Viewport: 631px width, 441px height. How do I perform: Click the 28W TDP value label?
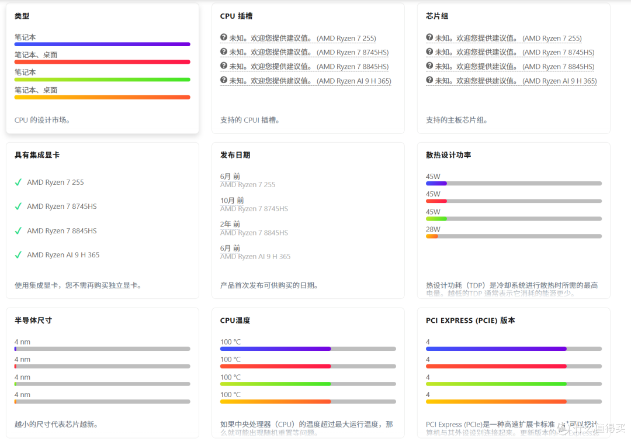pos(433,229)
